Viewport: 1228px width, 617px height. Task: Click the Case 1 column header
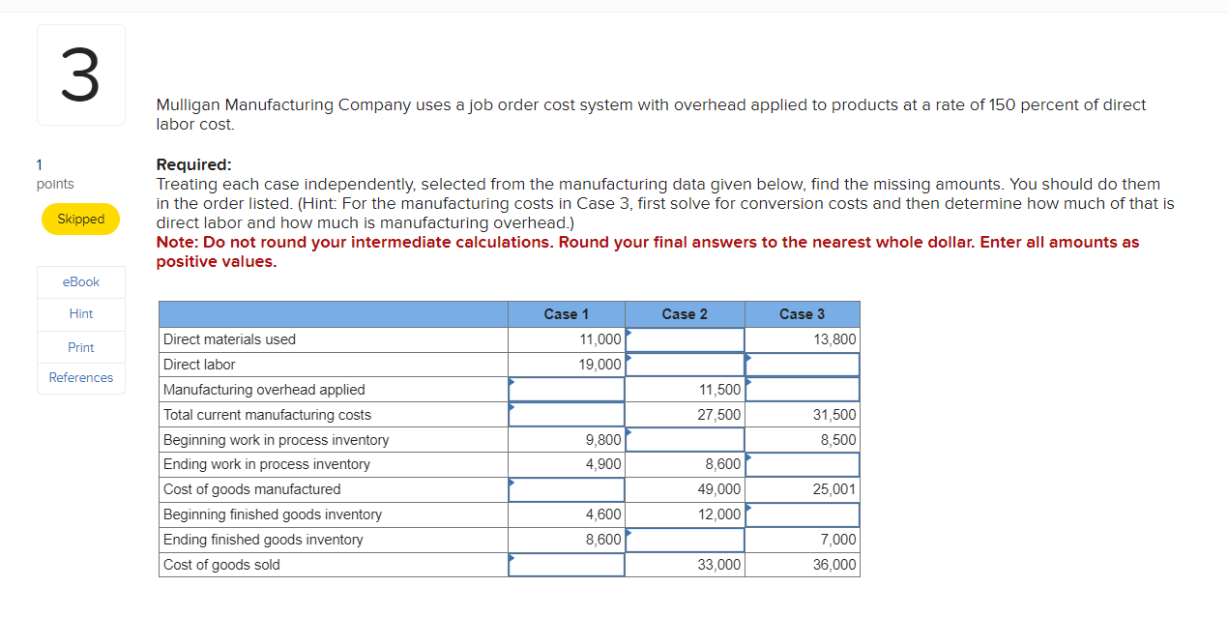567,314
